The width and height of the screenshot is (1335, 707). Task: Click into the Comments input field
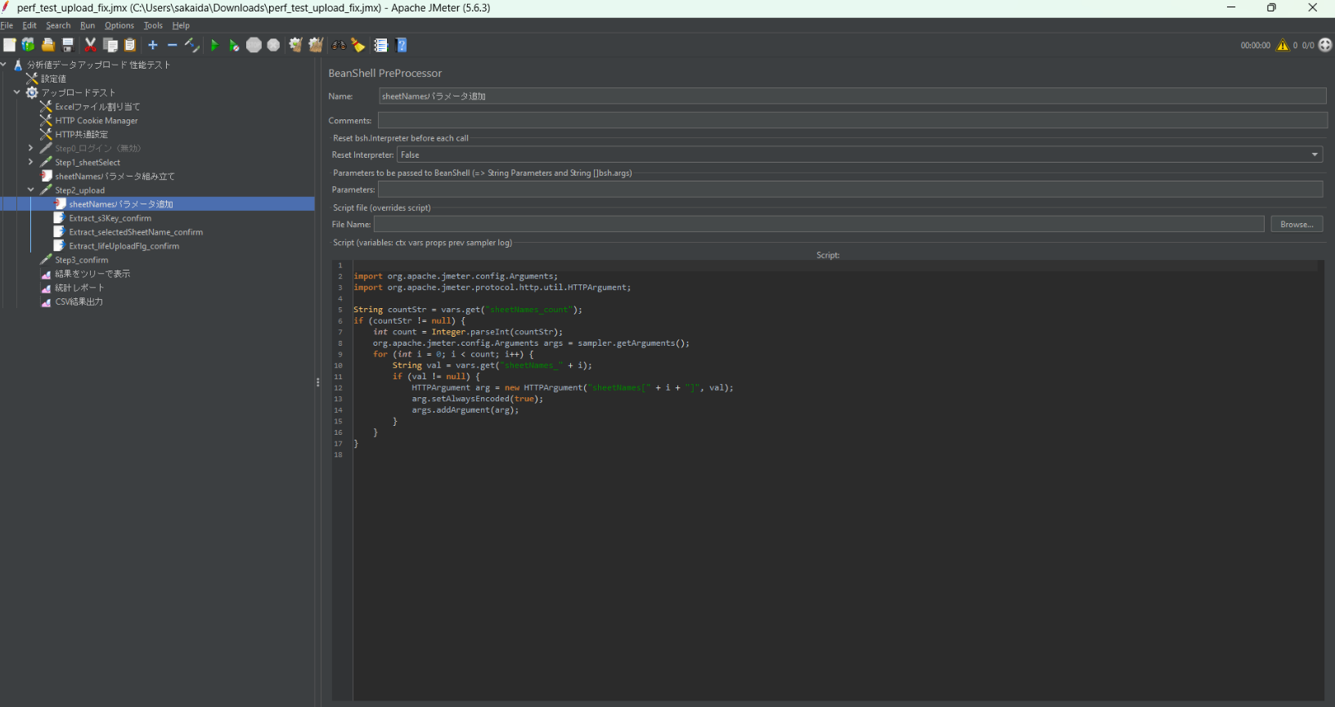pyautogui.click(x=851, y=120)
